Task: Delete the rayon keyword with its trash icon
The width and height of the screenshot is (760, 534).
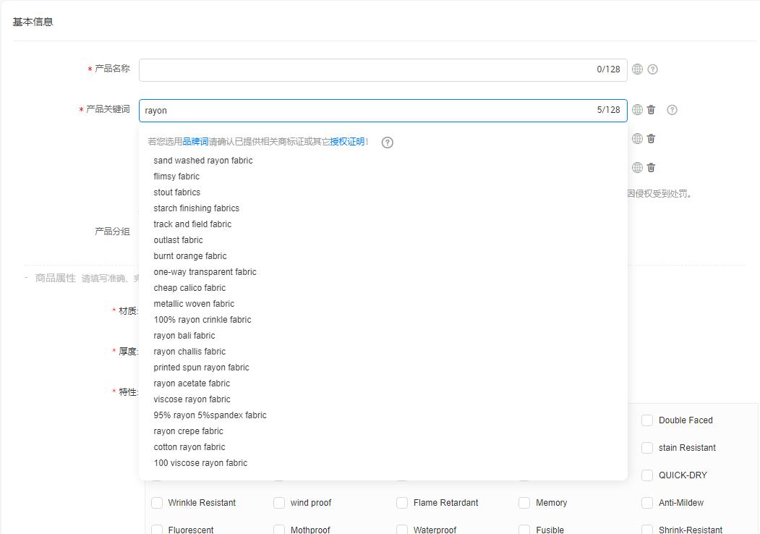Action: coord(651,110)
